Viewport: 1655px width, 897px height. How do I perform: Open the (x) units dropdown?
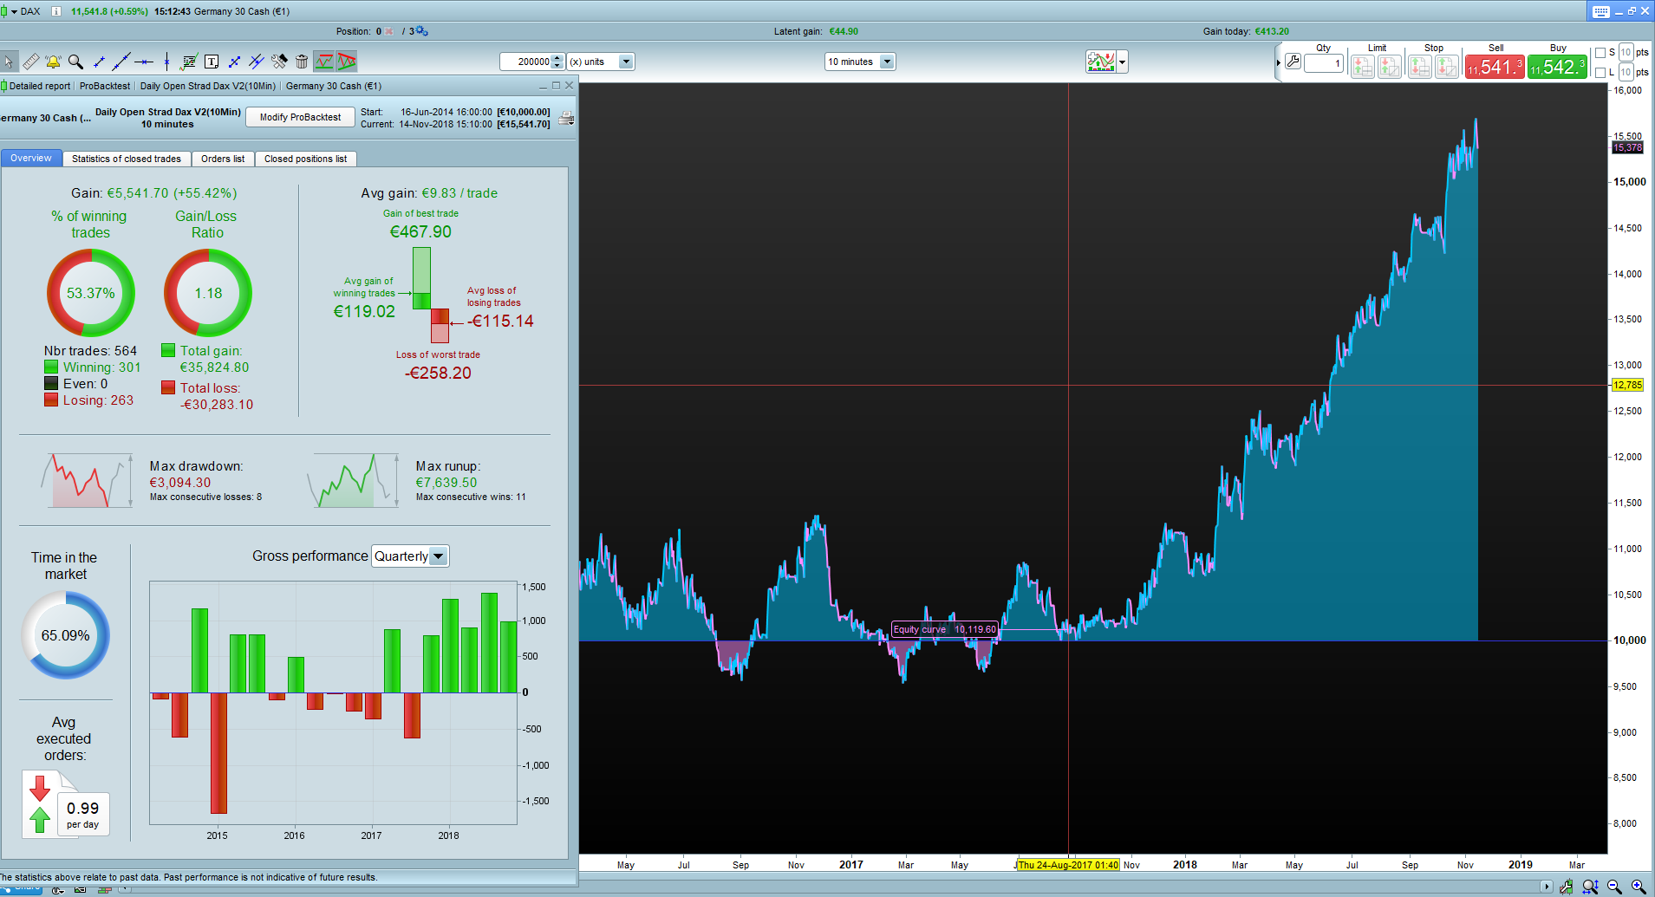pos(626,62)
